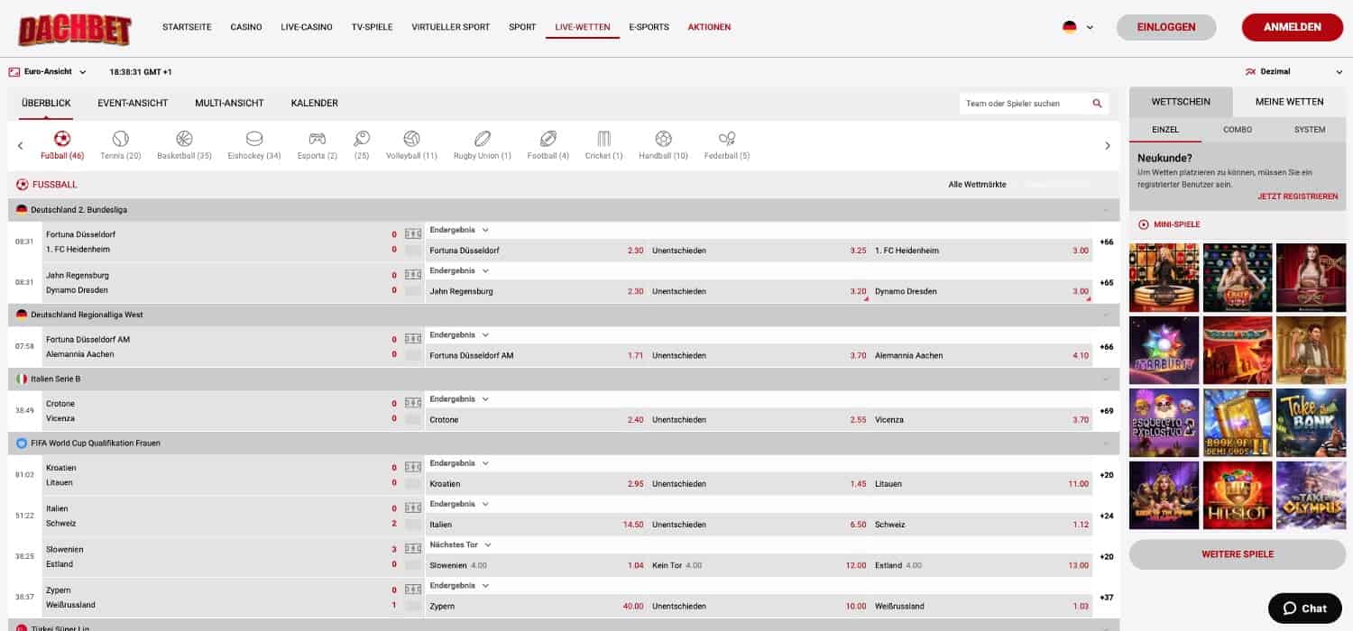Click the Weitere Spiele button
The height and width of the screenshot is (631, 1353).
click(x=1238, y=554)
